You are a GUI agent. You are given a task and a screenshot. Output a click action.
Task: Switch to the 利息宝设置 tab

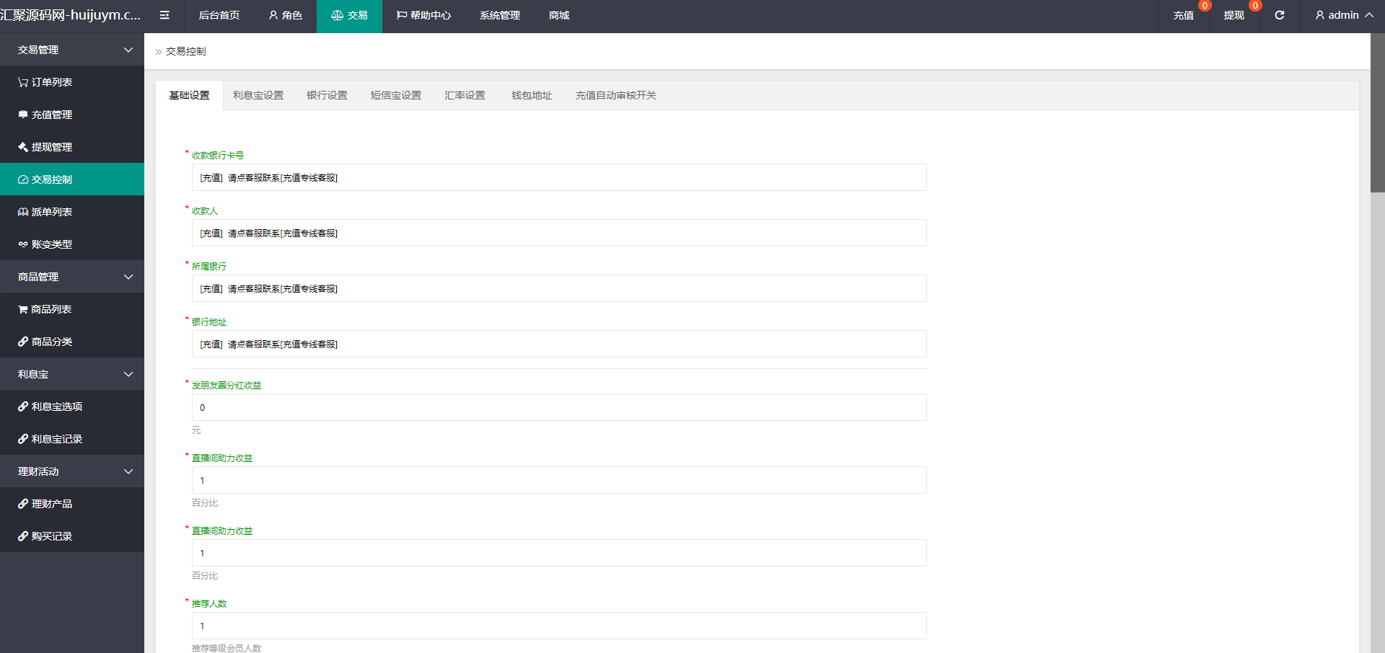coord(258,95)
